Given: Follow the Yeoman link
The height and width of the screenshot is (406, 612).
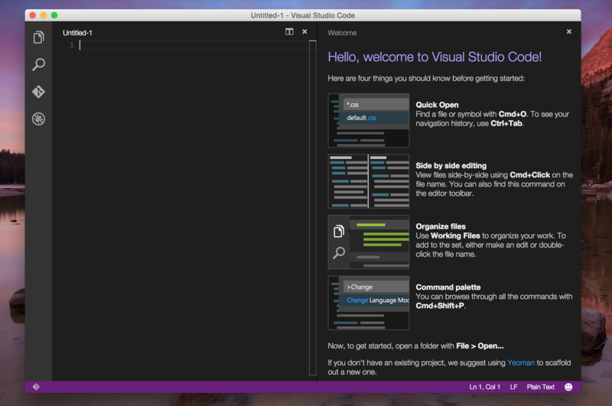Looking at the screenshot, I should 521,362.
